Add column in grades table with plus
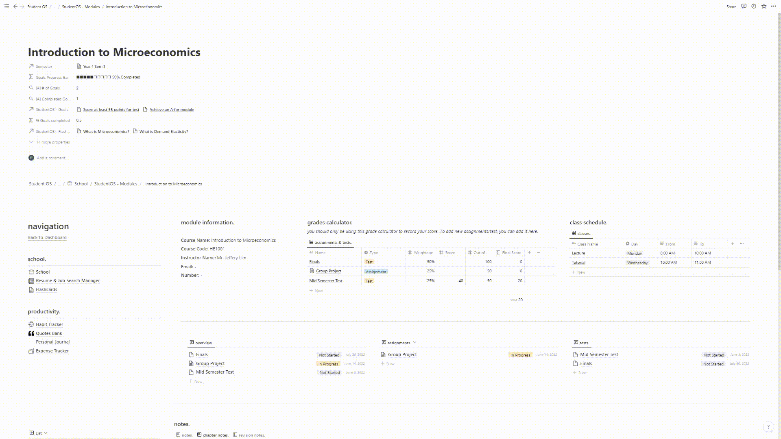781x439 pixels. [x=529, y=252]
